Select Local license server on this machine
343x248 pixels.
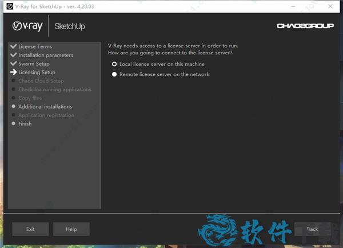(115, 64)
